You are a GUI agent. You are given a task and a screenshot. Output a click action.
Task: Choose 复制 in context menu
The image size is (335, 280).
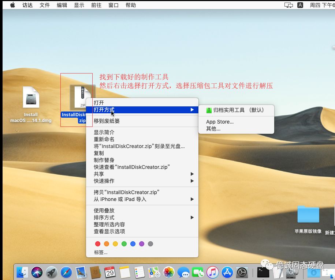(x=142, y=153)
